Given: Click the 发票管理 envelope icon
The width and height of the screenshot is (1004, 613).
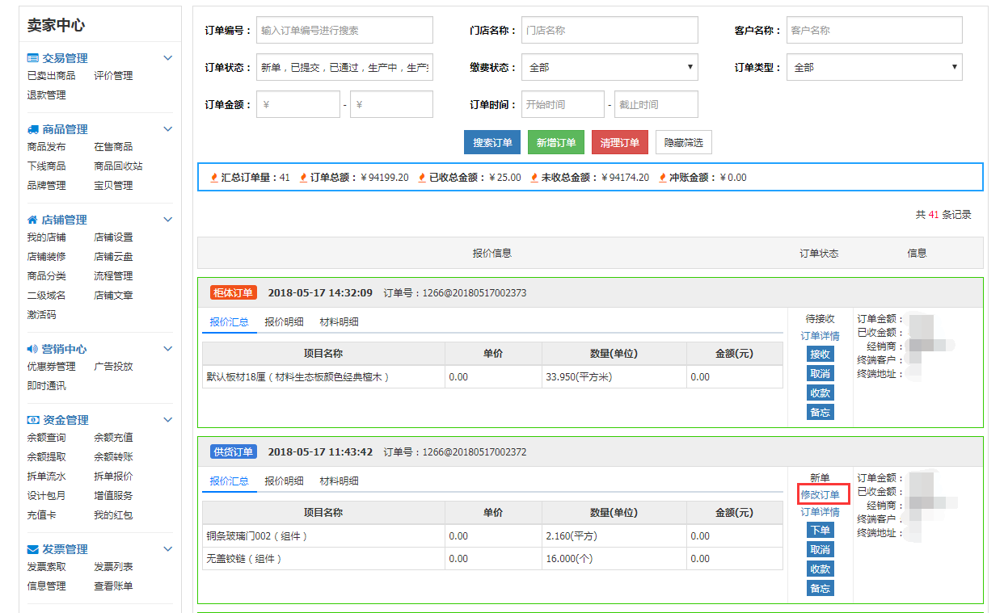Looking at the screenshot, I should 32,549.
